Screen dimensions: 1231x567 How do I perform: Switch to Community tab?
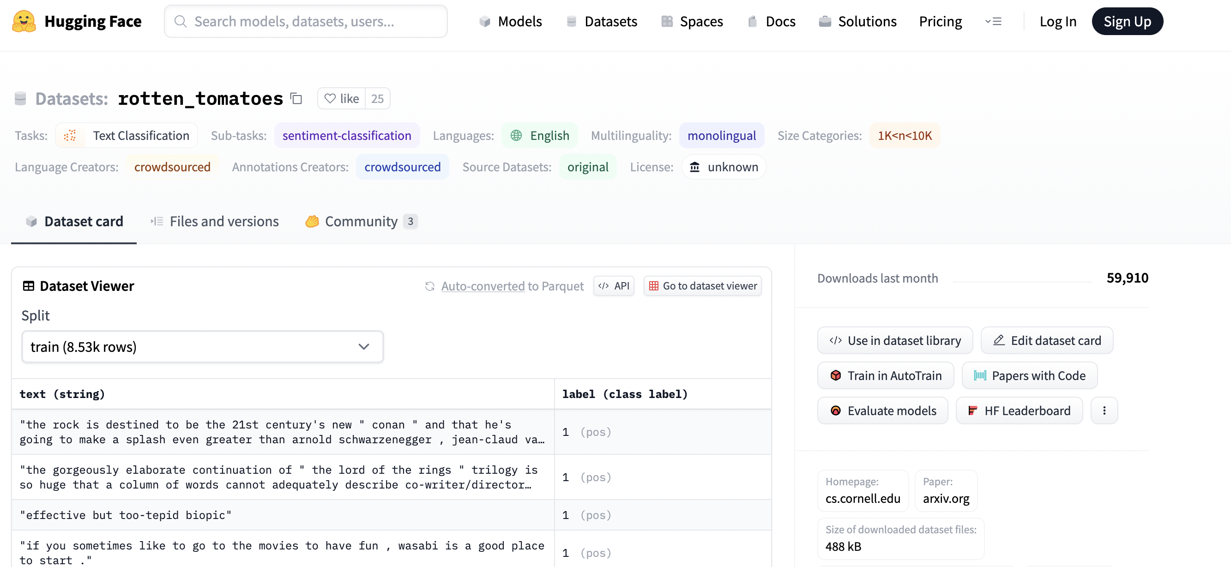[x=362, y=222]
